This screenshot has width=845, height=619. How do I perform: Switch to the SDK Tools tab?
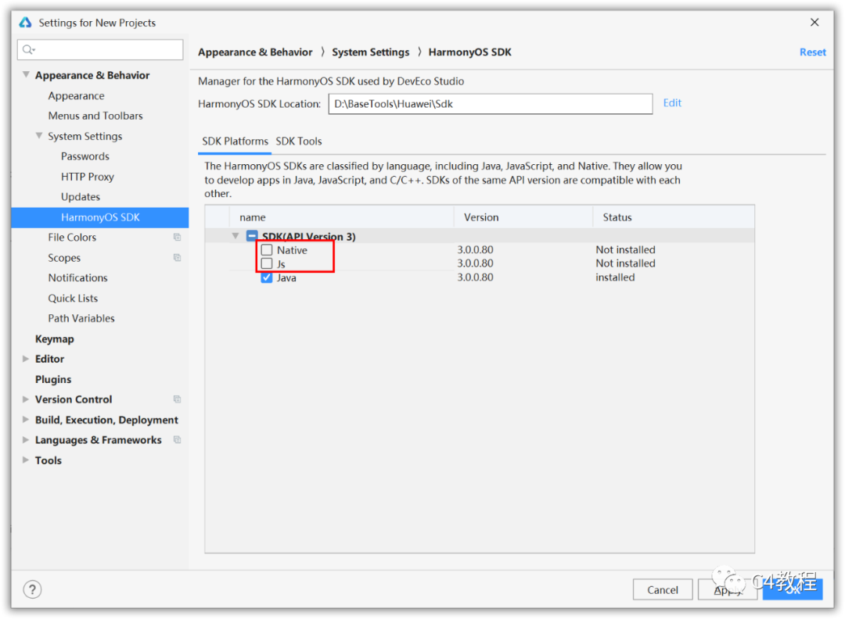(299, 141)
